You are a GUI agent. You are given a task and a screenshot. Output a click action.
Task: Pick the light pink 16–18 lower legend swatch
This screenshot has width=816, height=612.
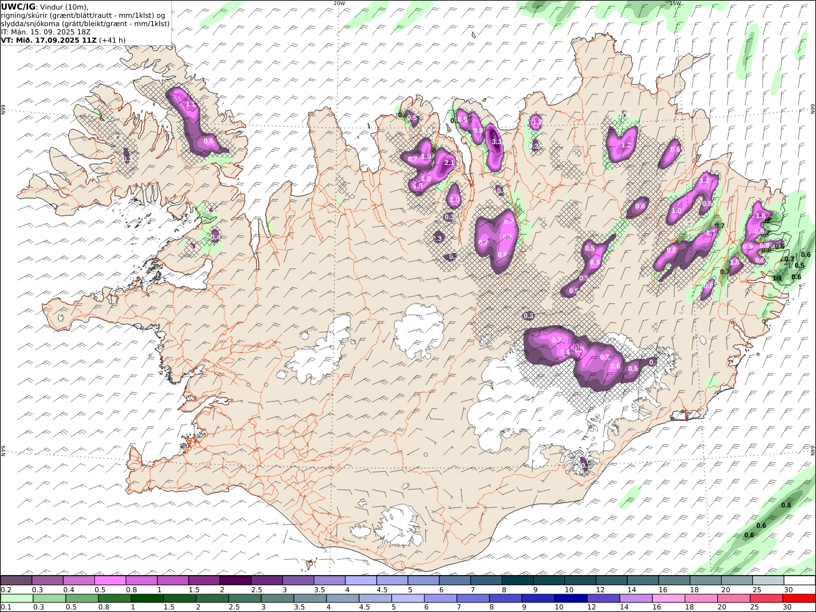[669, 599]
